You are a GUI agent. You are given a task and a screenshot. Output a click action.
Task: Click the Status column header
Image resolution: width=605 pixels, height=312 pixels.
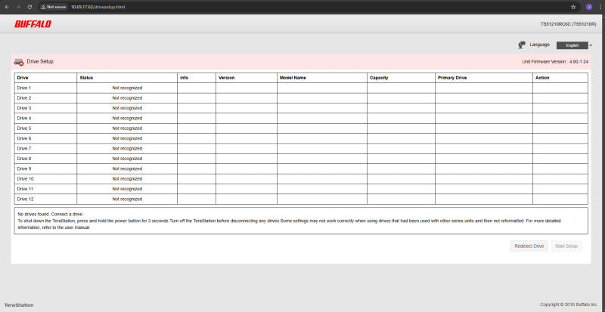click(x=127, y=78)
